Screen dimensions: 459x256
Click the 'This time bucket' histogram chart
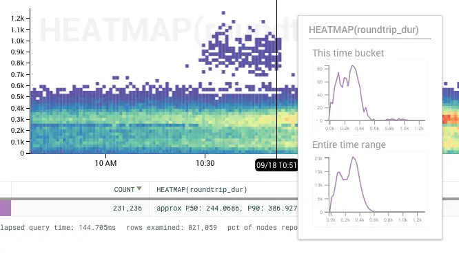(370, 98)
